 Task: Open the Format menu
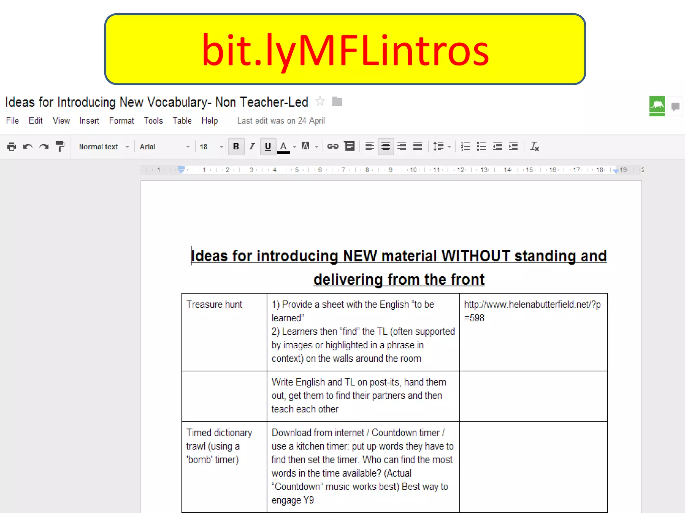121,121
